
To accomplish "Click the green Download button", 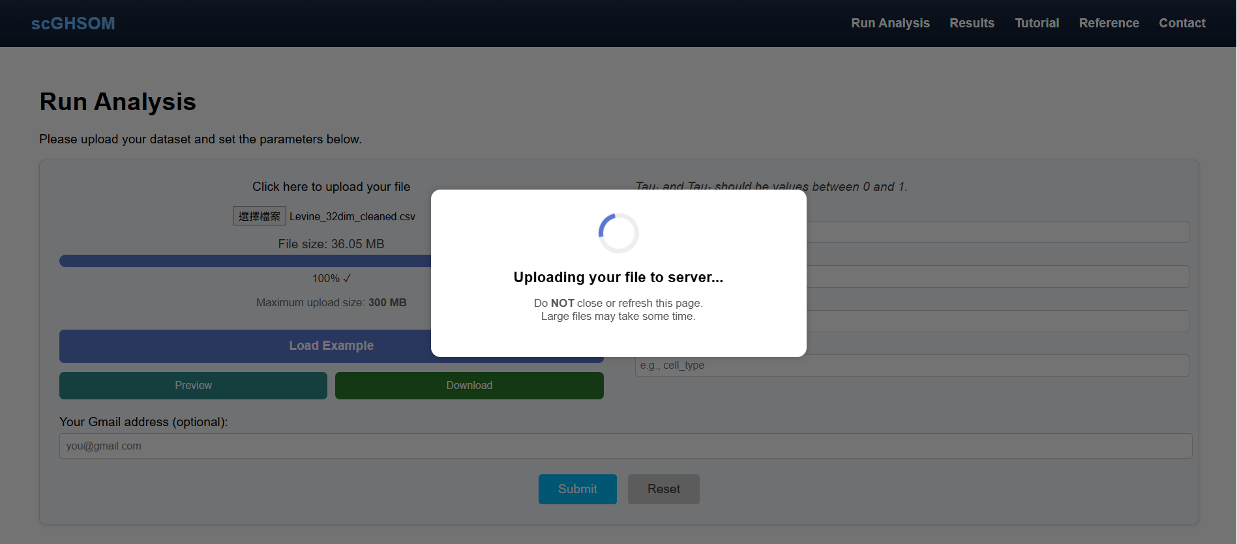I will 469,386.
